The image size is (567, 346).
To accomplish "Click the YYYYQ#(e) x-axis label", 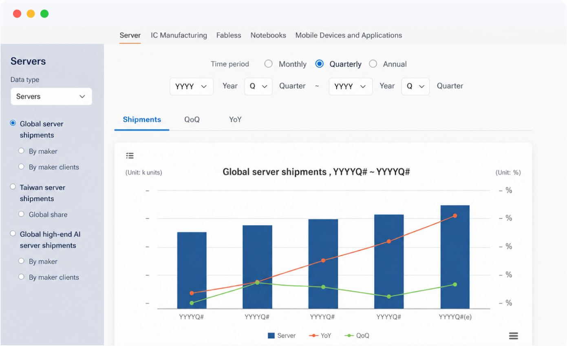I will point(455,317).
